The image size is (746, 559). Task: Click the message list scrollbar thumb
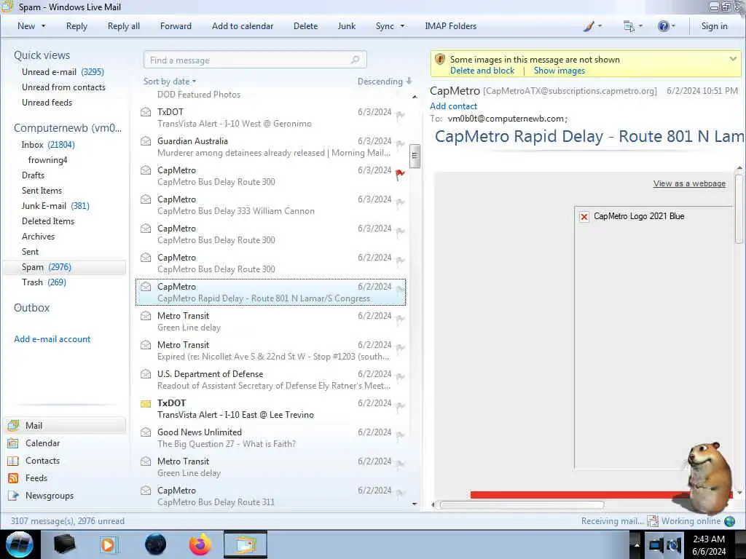[x=415, y=156]
